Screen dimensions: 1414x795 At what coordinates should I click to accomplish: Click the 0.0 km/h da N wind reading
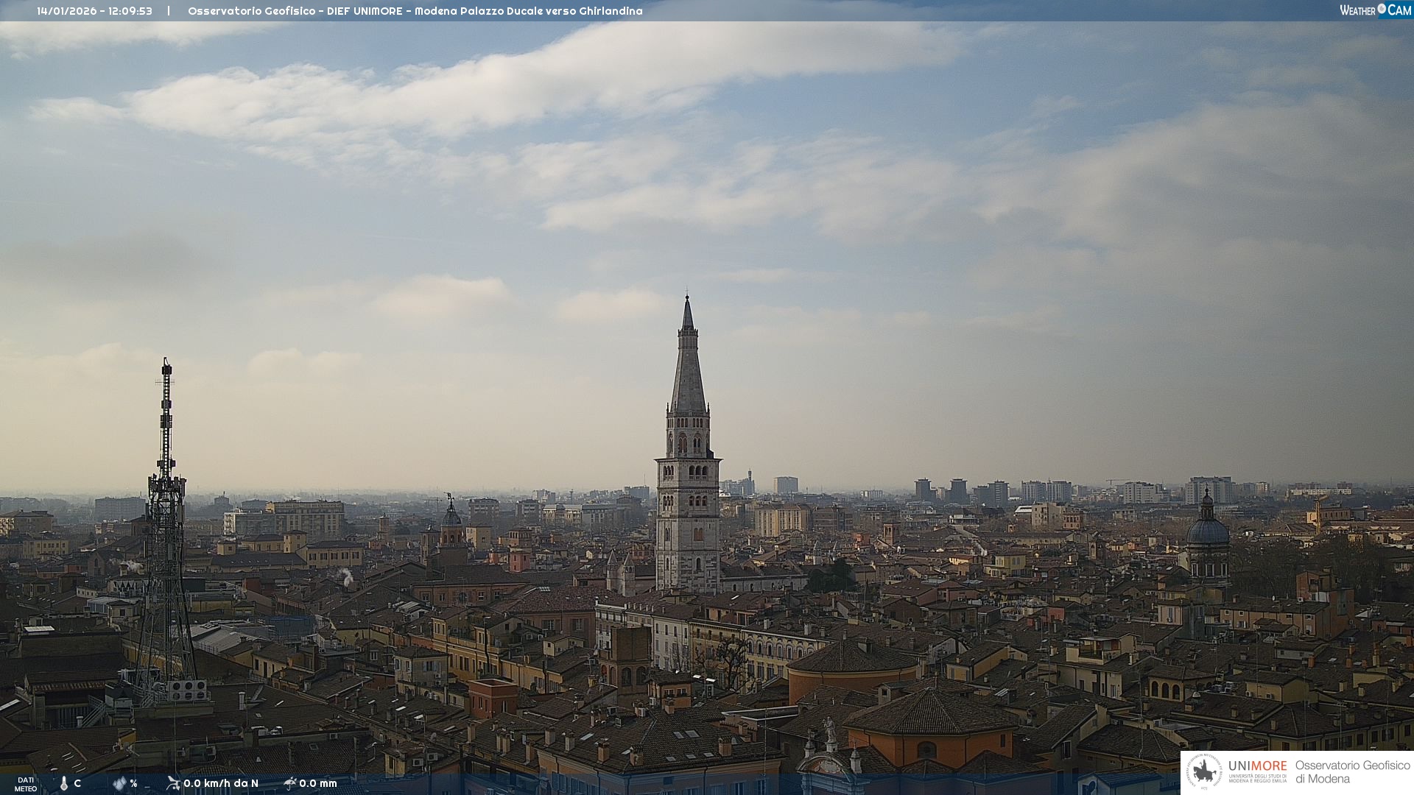coord(221,783)
